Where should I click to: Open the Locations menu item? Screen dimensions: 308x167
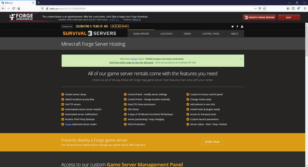click(x=166, y=34)
